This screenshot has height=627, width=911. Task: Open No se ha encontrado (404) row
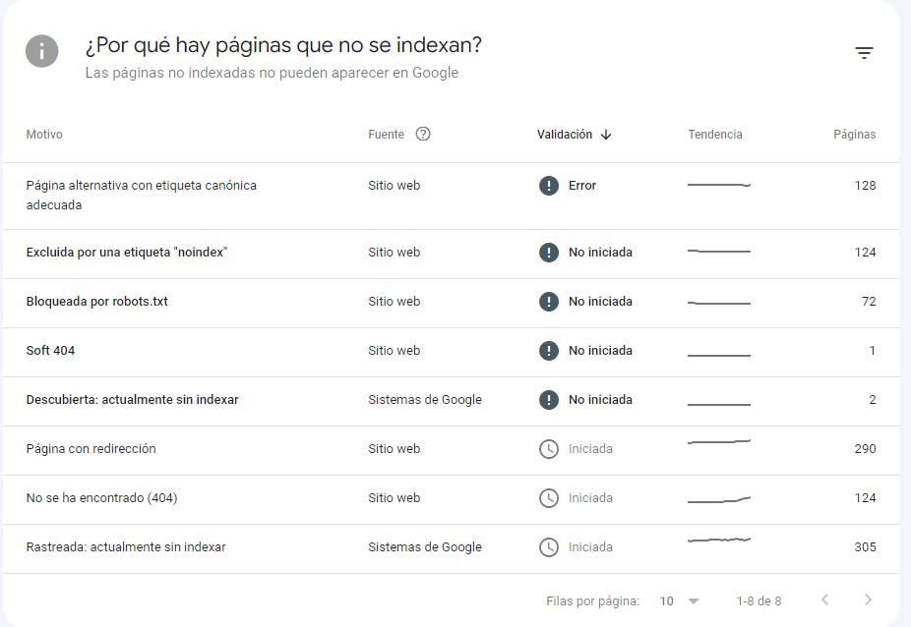pyautogui.click(x=452, y=500)
